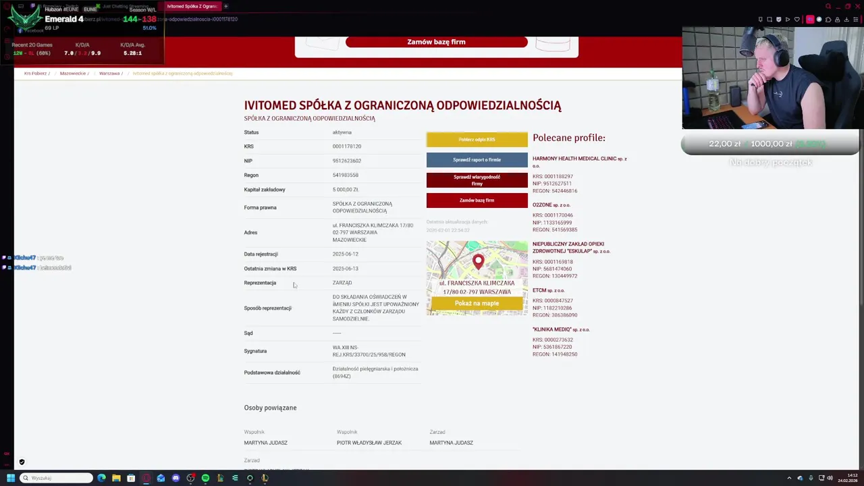Open Piotr Władysław Jerzak person link
Image resolution: width=864 pixels, height=486 pixels.
pos(369,443)
